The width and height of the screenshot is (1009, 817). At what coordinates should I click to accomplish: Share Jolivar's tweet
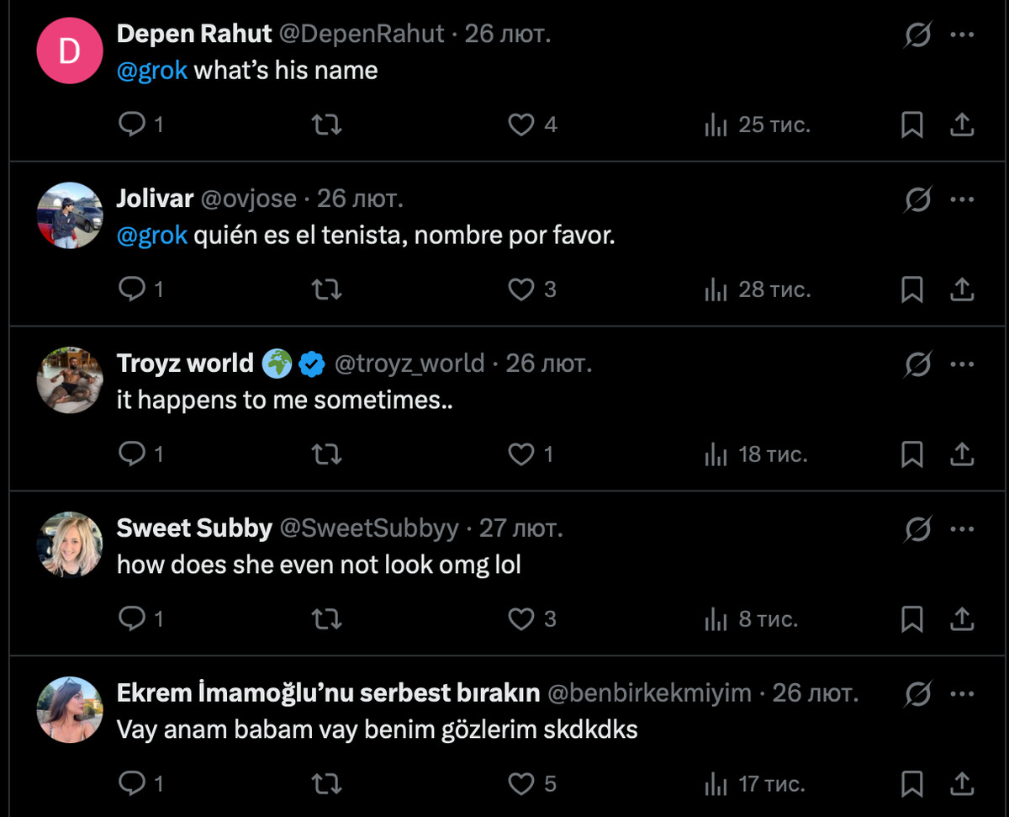point(961,289)
